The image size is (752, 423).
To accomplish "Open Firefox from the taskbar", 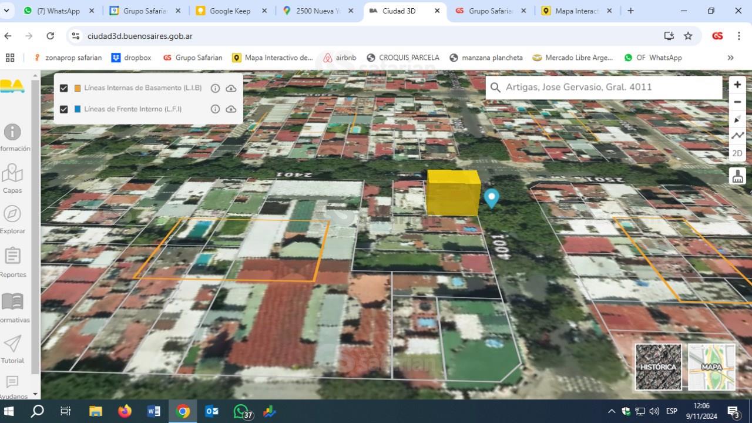I will pos(125,411).
